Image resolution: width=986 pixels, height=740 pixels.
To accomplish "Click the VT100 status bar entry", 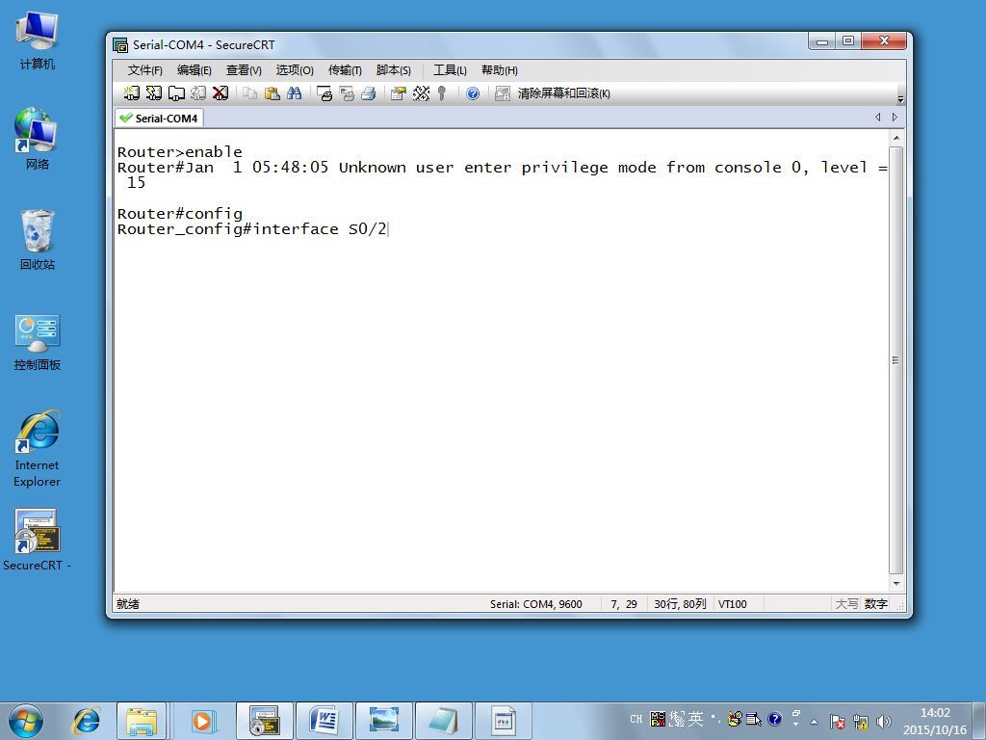I will click(733, 604).
